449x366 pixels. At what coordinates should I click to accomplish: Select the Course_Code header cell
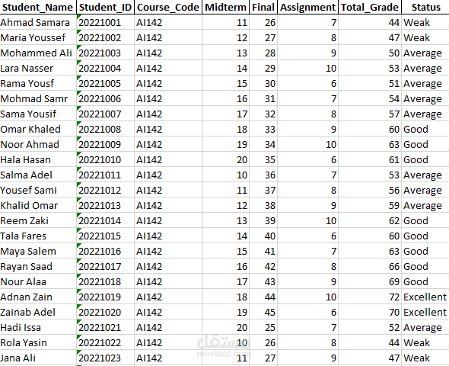pos(168,7)
